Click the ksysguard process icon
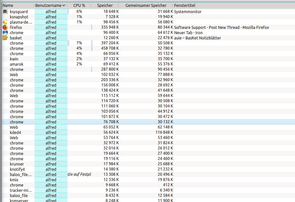 pos(5,11)
